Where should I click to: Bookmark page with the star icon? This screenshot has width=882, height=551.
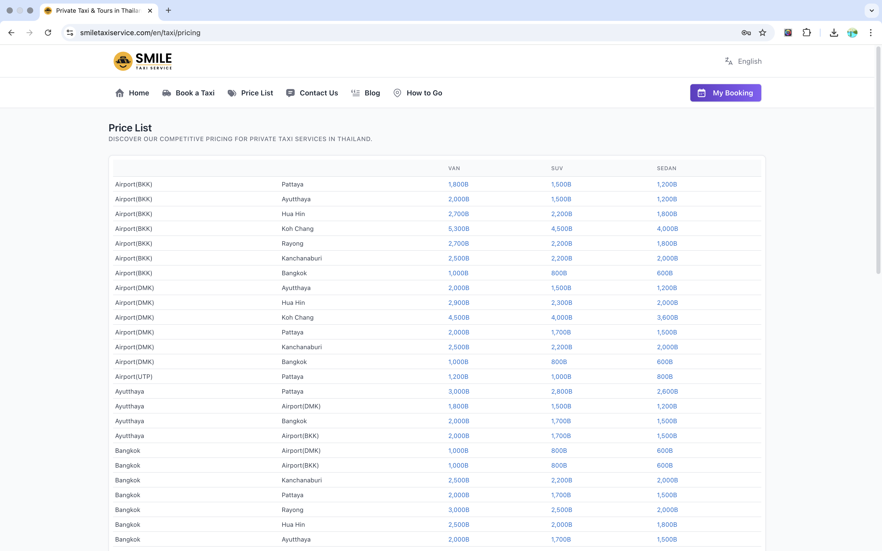point(763,33)
